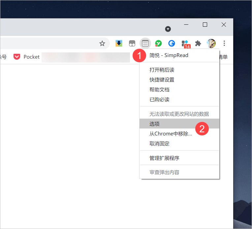Select 选项 in the extension menu
The height and width of the screenshot is (229, 252).
(x=179, y=124)
